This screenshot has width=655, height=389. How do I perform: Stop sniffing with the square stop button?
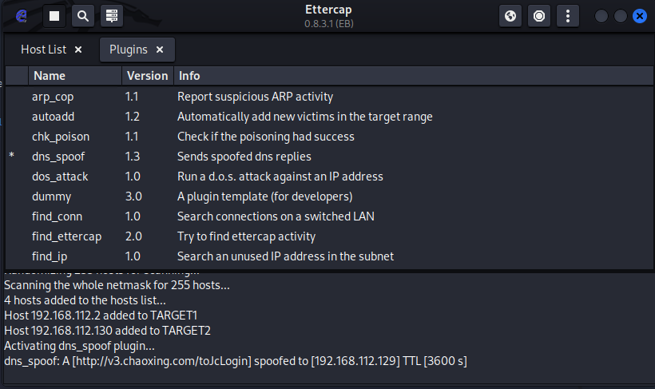tap(54, 15)
